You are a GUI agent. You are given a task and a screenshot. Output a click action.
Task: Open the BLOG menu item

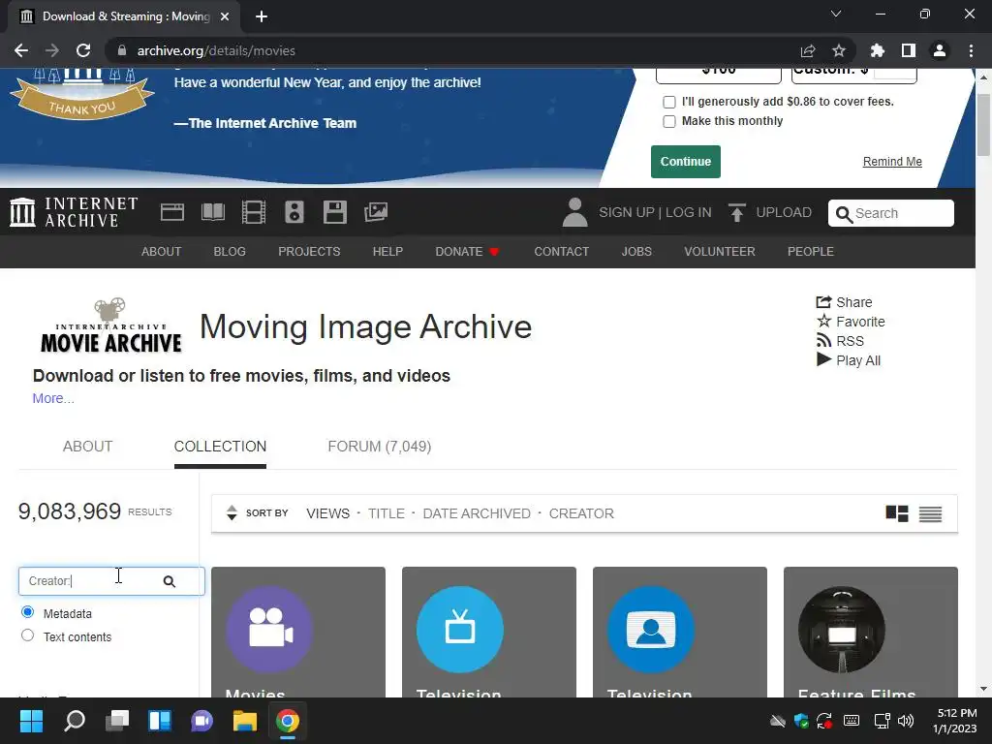click(x=230, y=251)
